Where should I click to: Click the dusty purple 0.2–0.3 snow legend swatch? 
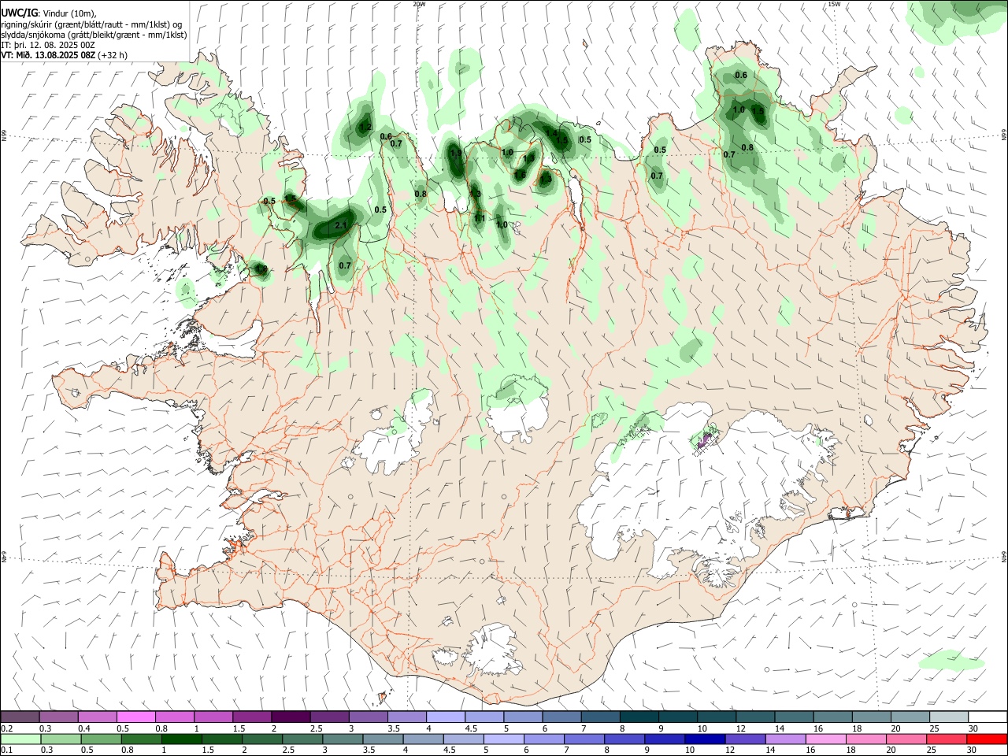click(20, 717)
